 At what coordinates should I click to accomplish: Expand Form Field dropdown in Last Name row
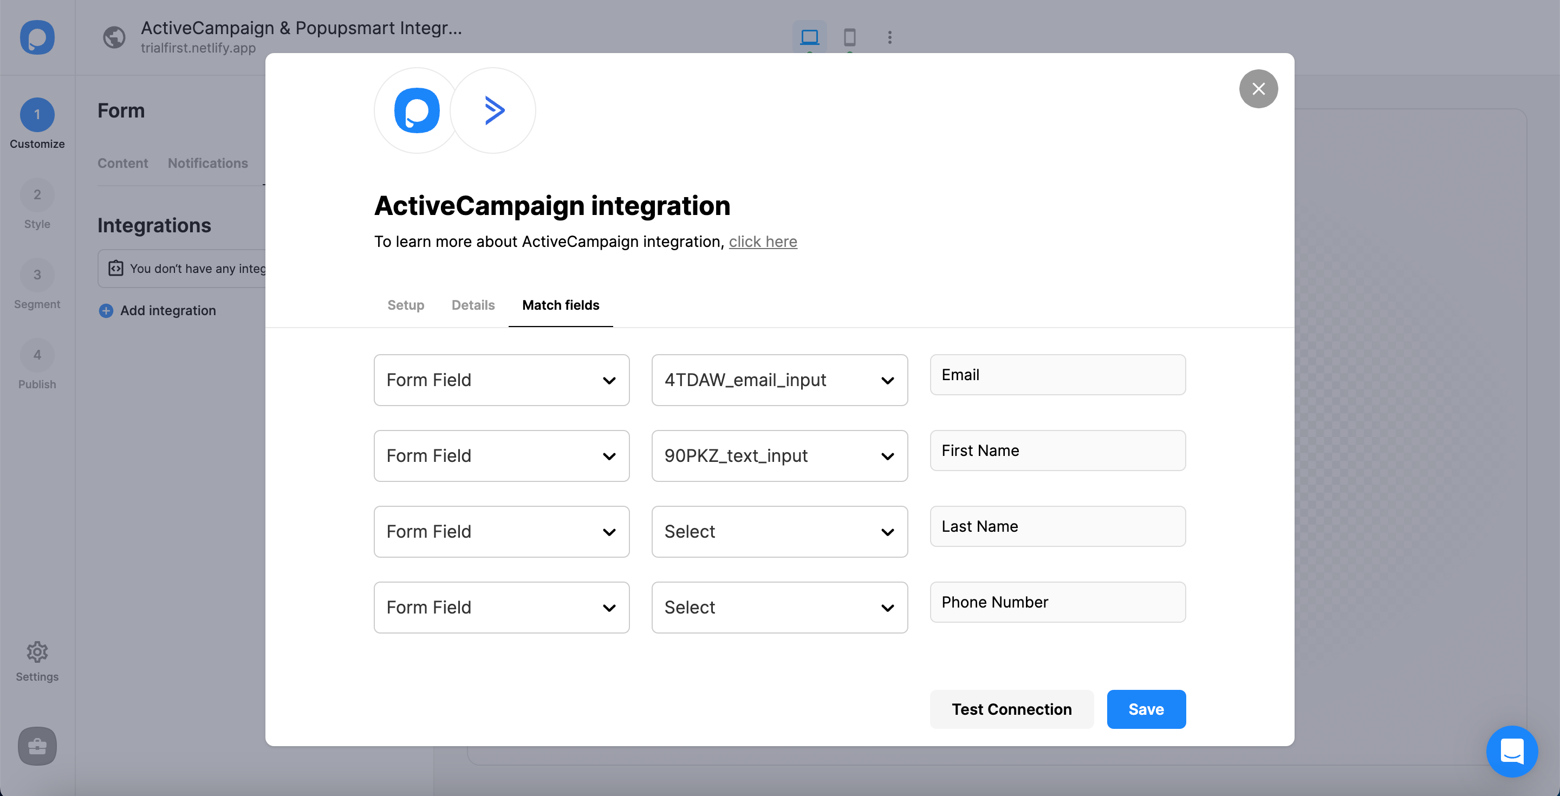click(502, 531)
